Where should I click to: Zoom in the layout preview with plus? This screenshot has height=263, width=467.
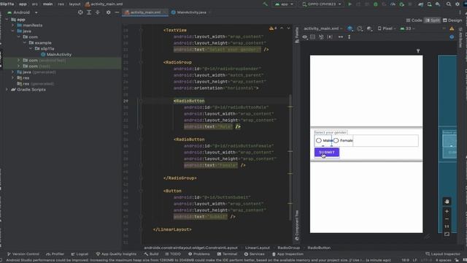click(447, 211)
